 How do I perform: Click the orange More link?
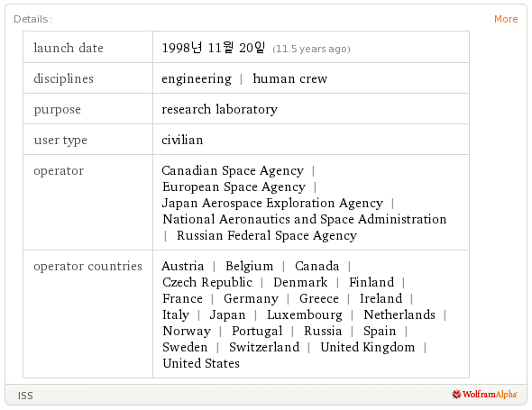click(x=506, y=19)
